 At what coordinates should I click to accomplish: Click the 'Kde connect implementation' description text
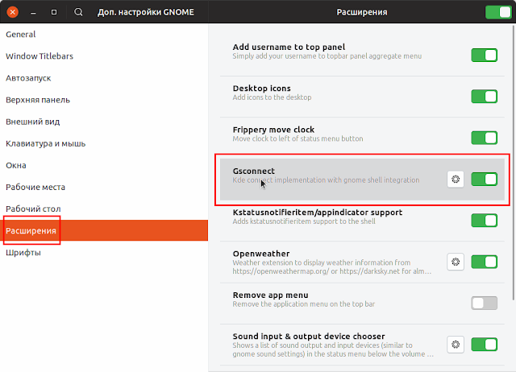point(326,180)
